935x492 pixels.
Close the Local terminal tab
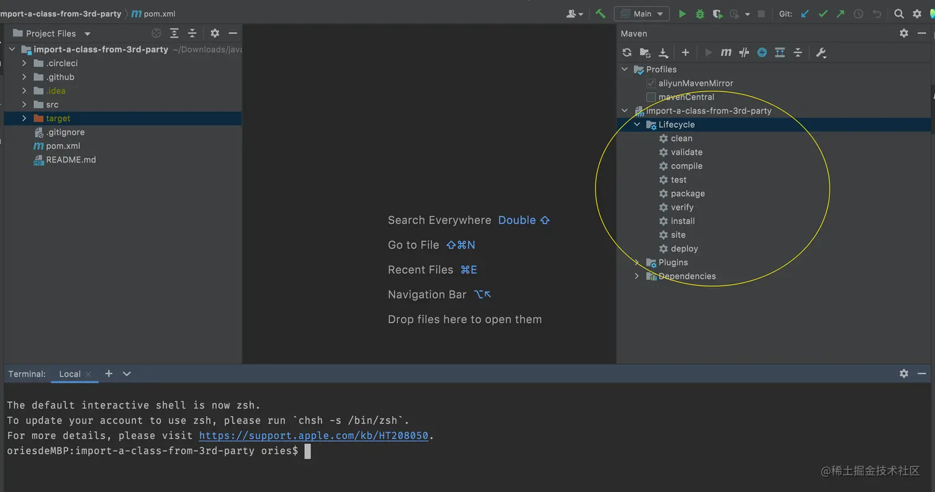tap(88, 374)
